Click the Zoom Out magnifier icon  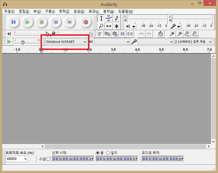(x=180, y=34)
